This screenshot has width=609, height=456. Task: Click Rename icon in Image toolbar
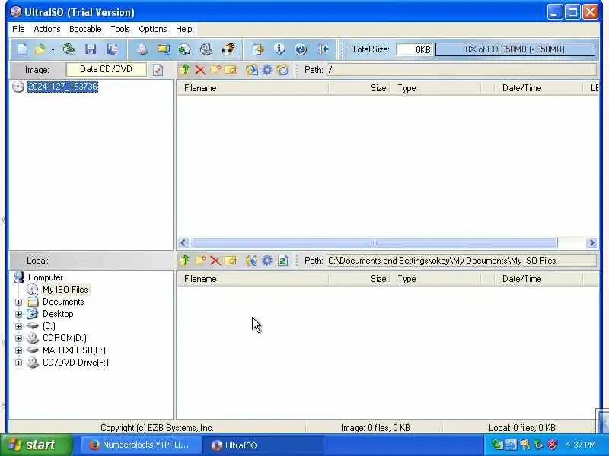pyautogui.click(x=231, y=70)
